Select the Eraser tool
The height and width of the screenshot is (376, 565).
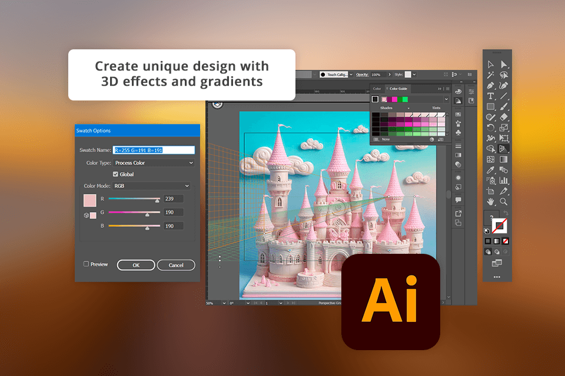pyautogui.click(x=504, y=117)
